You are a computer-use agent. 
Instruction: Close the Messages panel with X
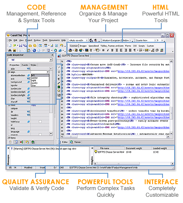pyautogui.click(x=8, y=148)
